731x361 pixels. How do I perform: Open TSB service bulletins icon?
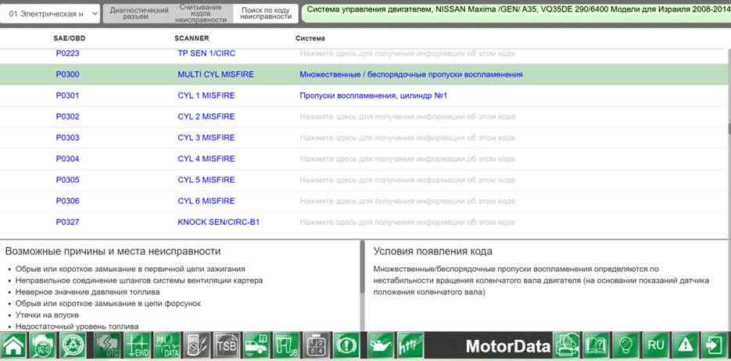click(x=226, y=345)
